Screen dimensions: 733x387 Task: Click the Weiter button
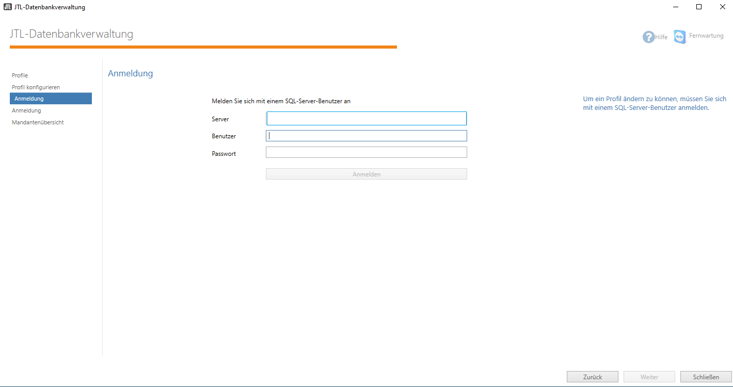[x=649, y=377]
